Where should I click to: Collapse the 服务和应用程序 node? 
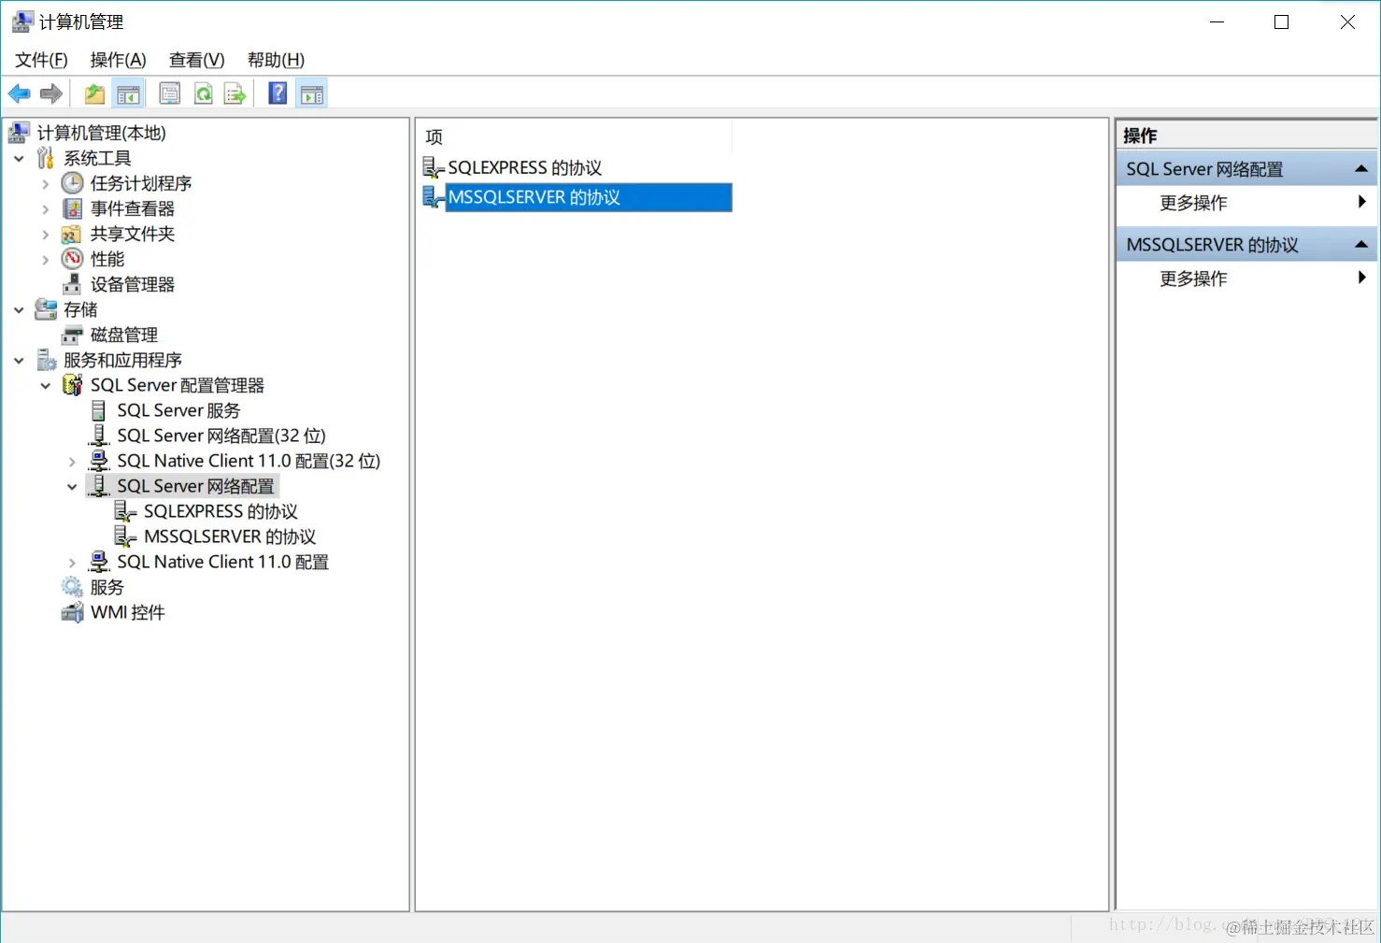point(19,360)
